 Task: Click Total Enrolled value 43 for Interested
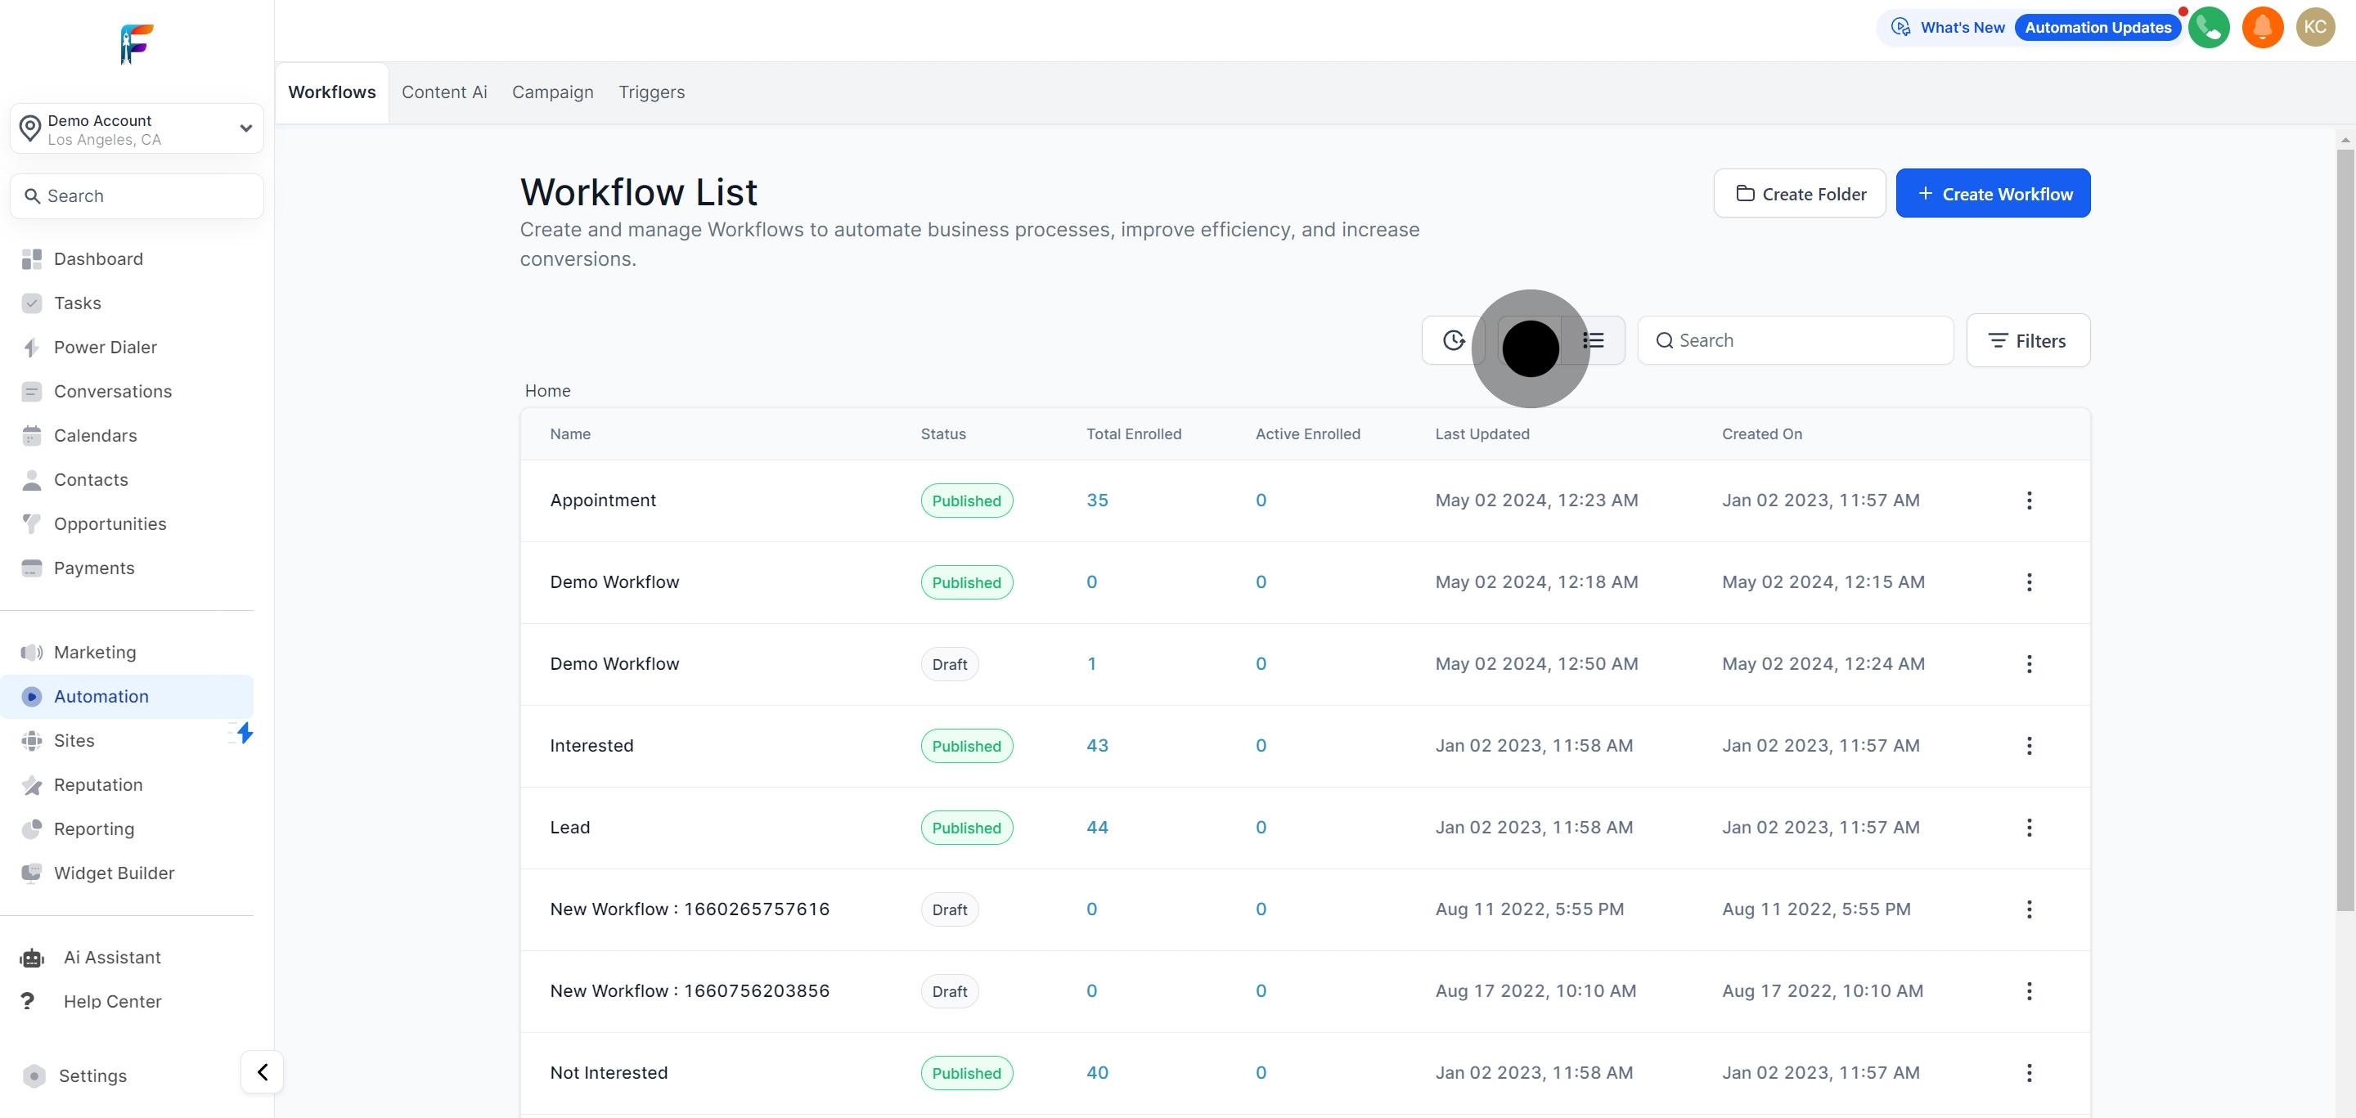coord(1096,746)
